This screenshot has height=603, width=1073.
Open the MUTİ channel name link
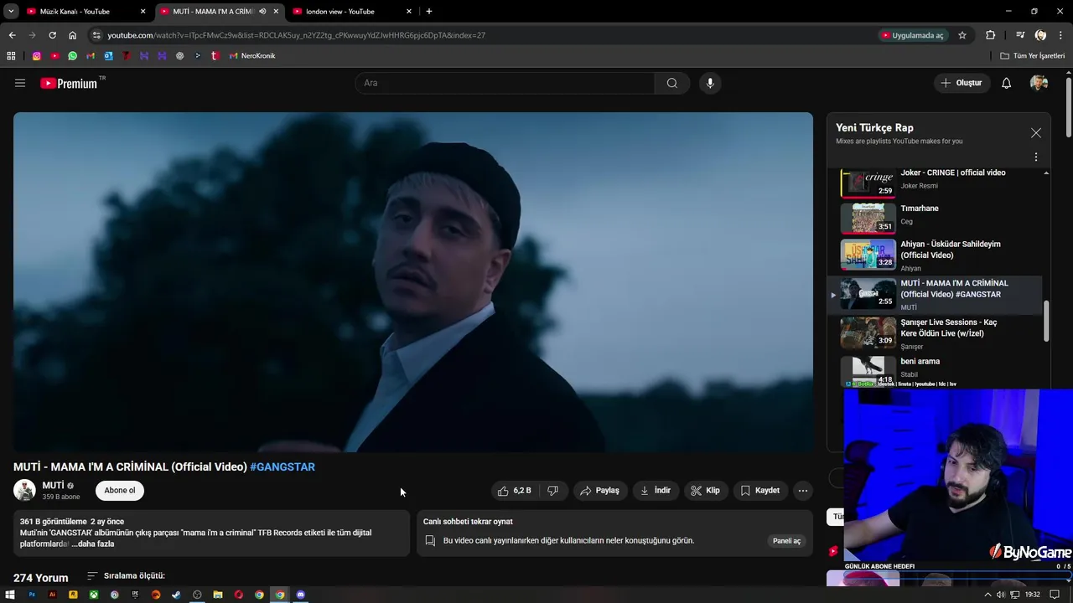click(x=53, y=486)
